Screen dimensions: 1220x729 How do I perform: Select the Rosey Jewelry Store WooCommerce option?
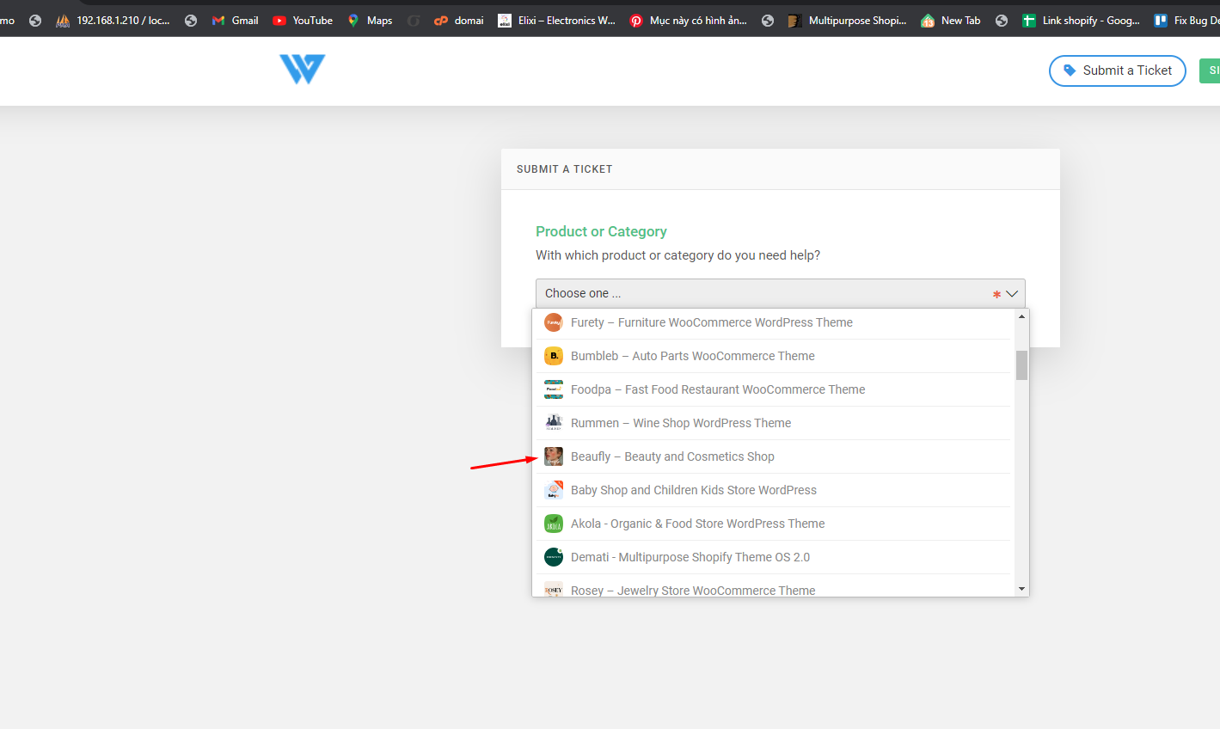tap(773, 587)
